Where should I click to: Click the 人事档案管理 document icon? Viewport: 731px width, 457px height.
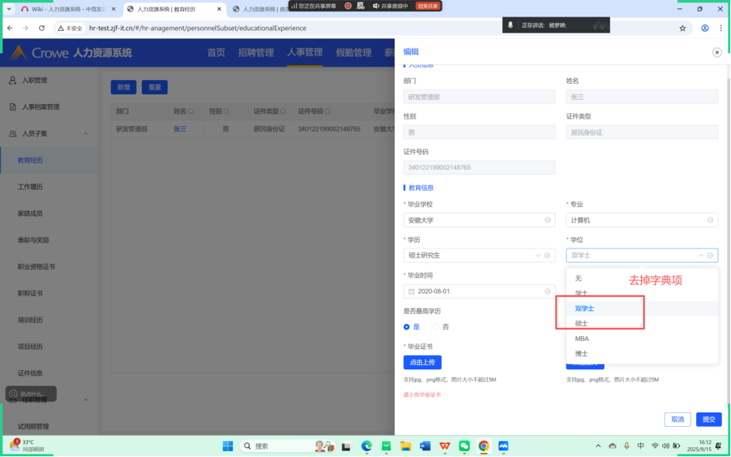click(x=13, y=107)
